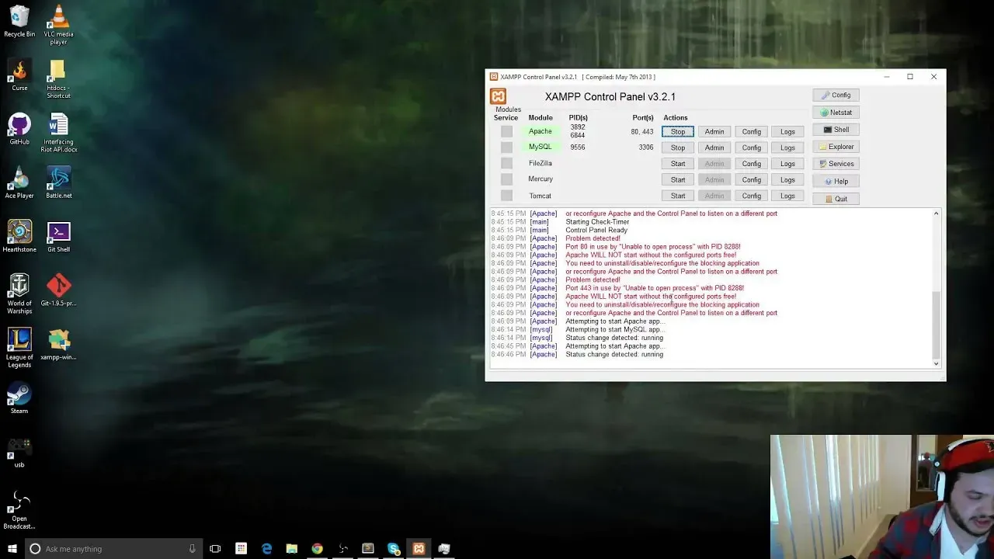Open VLC media player desktop icon
Screen dimensions: 994x559
point(58,25)
